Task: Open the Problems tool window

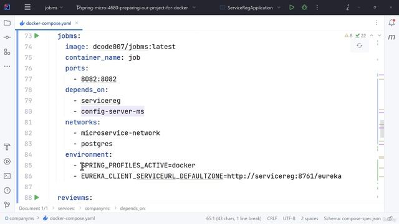Action: coord(7,190)
